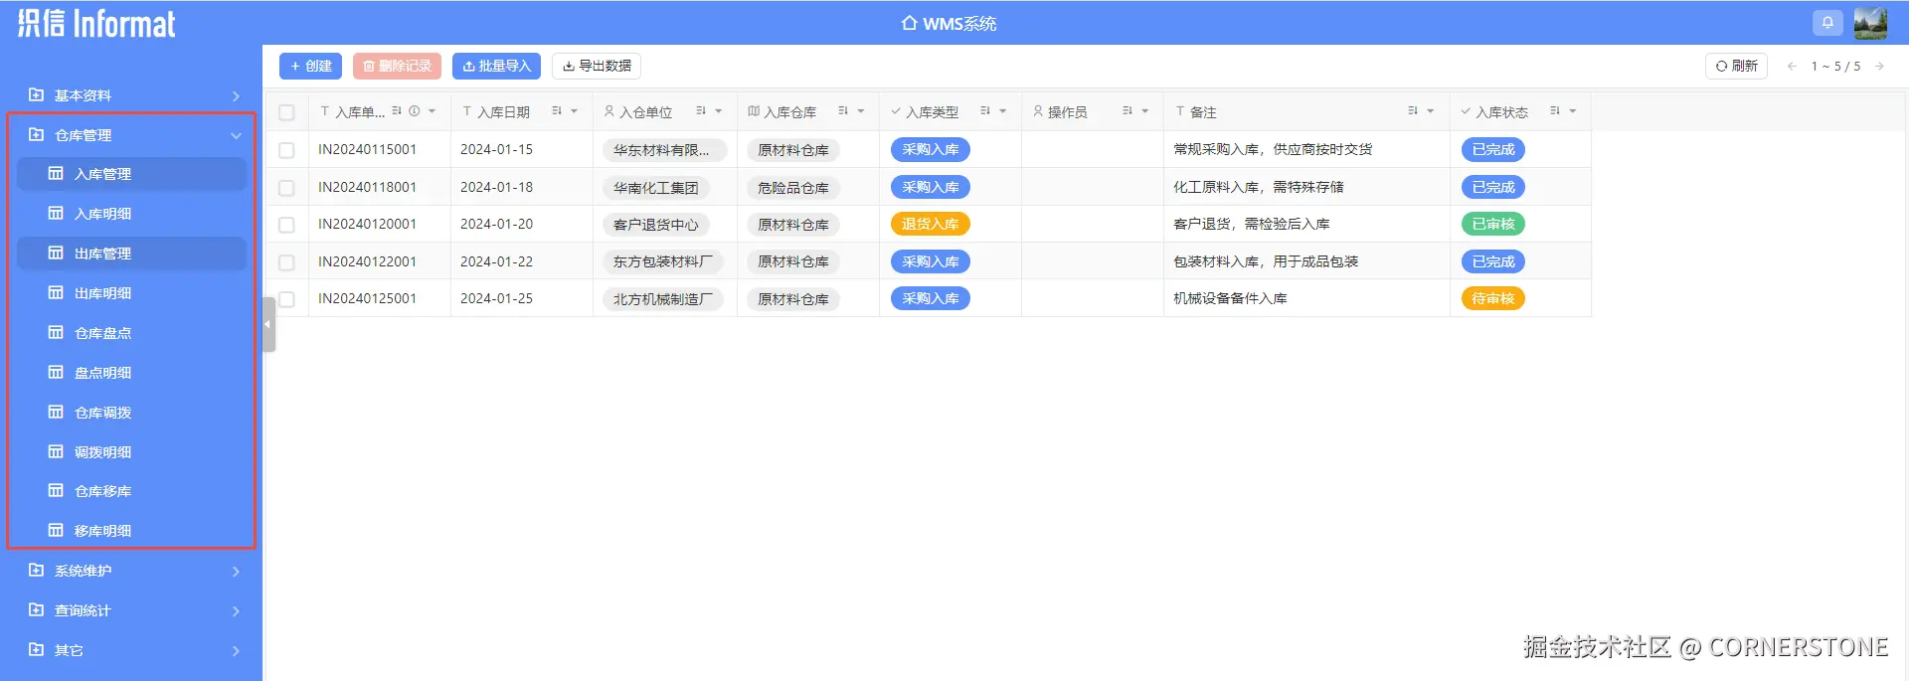Click the notification bell icon
Image resolution: width=1909 pixels, height=681 pixels.
point(1826,23)
